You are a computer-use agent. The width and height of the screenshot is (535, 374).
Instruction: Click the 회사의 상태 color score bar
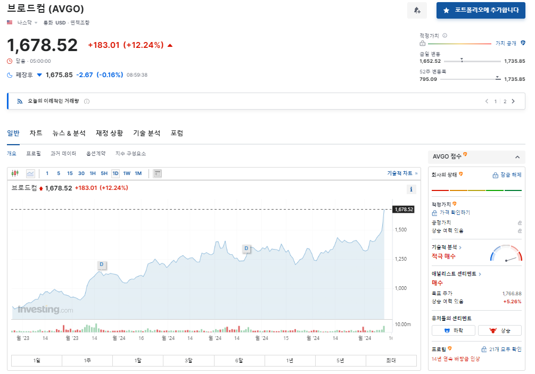click(476, 190)
